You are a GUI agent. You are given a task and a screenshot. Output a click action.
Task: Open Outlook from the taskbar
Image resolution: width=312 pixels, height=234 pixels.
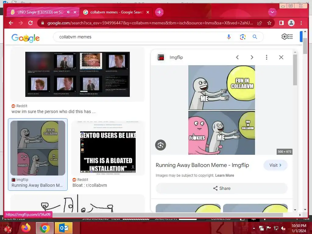[63, 228]
